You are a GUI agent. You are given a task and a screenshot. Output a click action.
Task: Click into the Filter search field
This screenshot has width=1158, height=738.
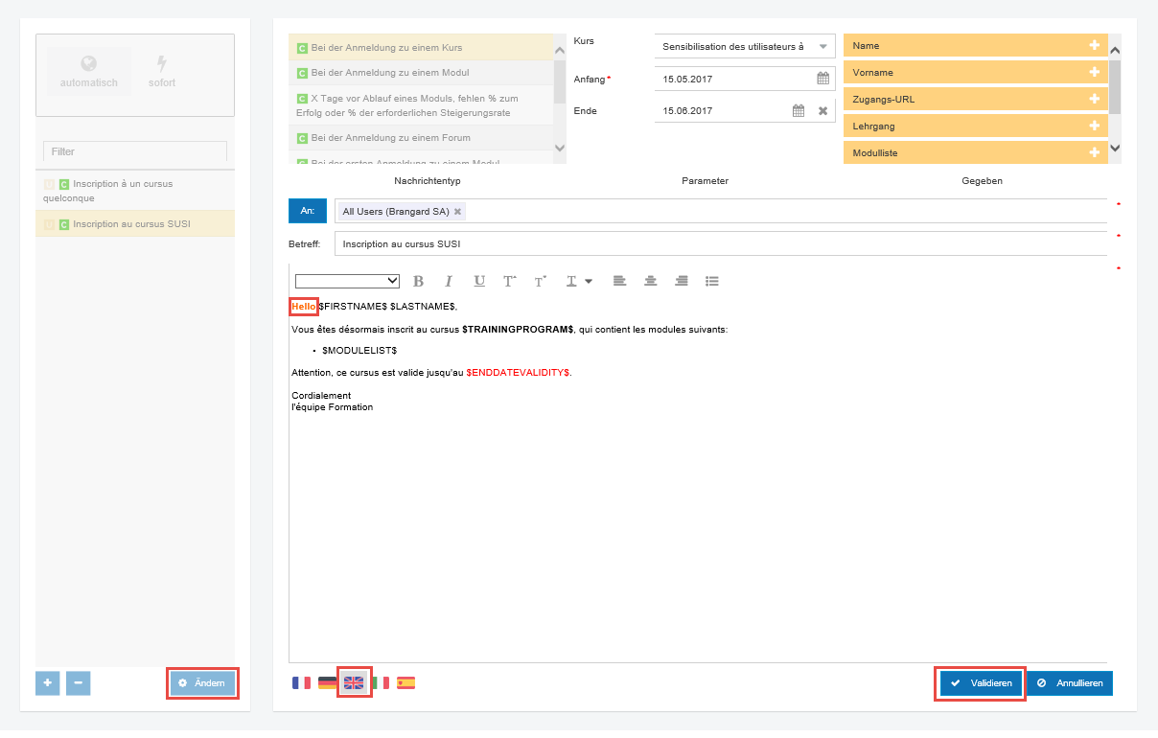[135, 151]
